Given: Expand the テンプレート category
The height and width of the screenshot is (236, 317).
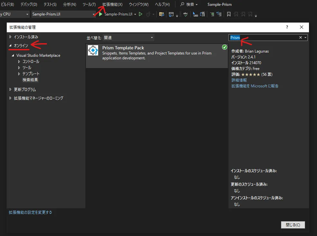Looking at the screenshot, I should click(19, 74).
